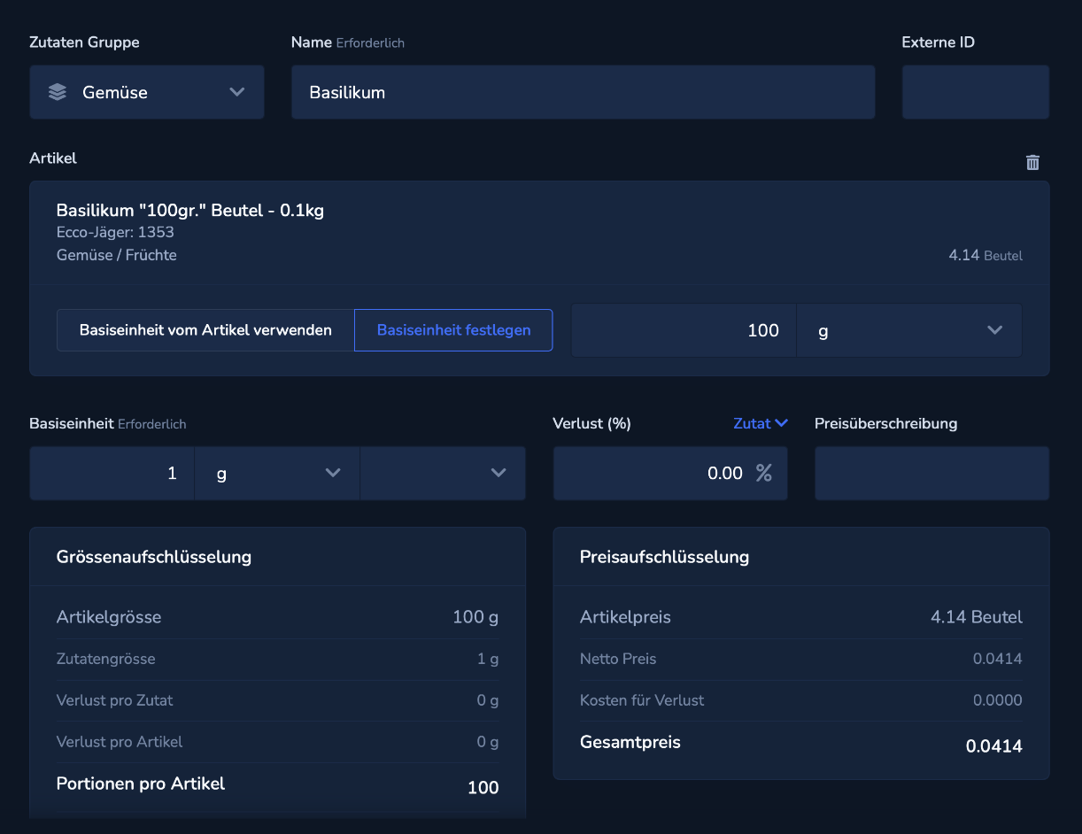The height and width of the screenshot is (834, 1082).
Task: Click the category text 'Gemüse / Früchte'
Action: pos(117,256)
